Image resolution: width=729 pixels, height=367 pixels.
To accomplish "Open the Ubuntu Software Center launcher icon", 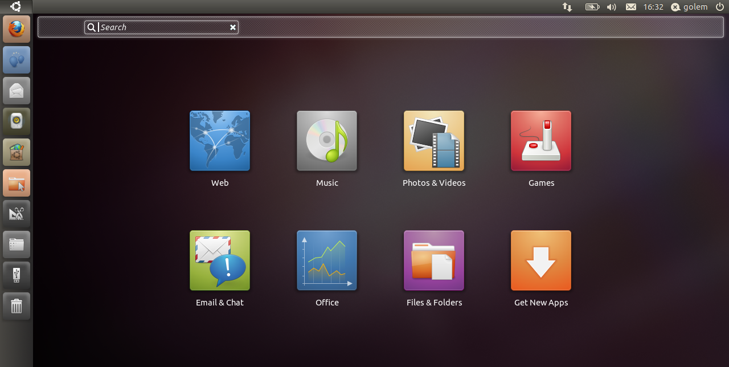I will tap(17, 152).
